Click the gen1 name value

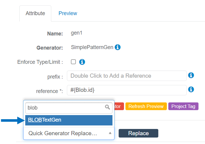pos(77,33)
